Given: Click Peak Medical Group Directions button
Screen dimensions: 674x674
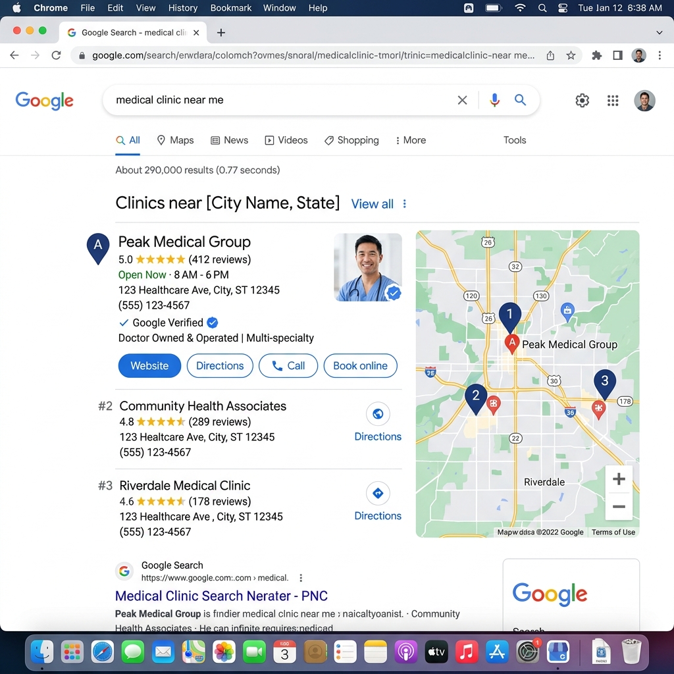Looking at the screenshot, I should pyautogui.click(x=220, y=366).
